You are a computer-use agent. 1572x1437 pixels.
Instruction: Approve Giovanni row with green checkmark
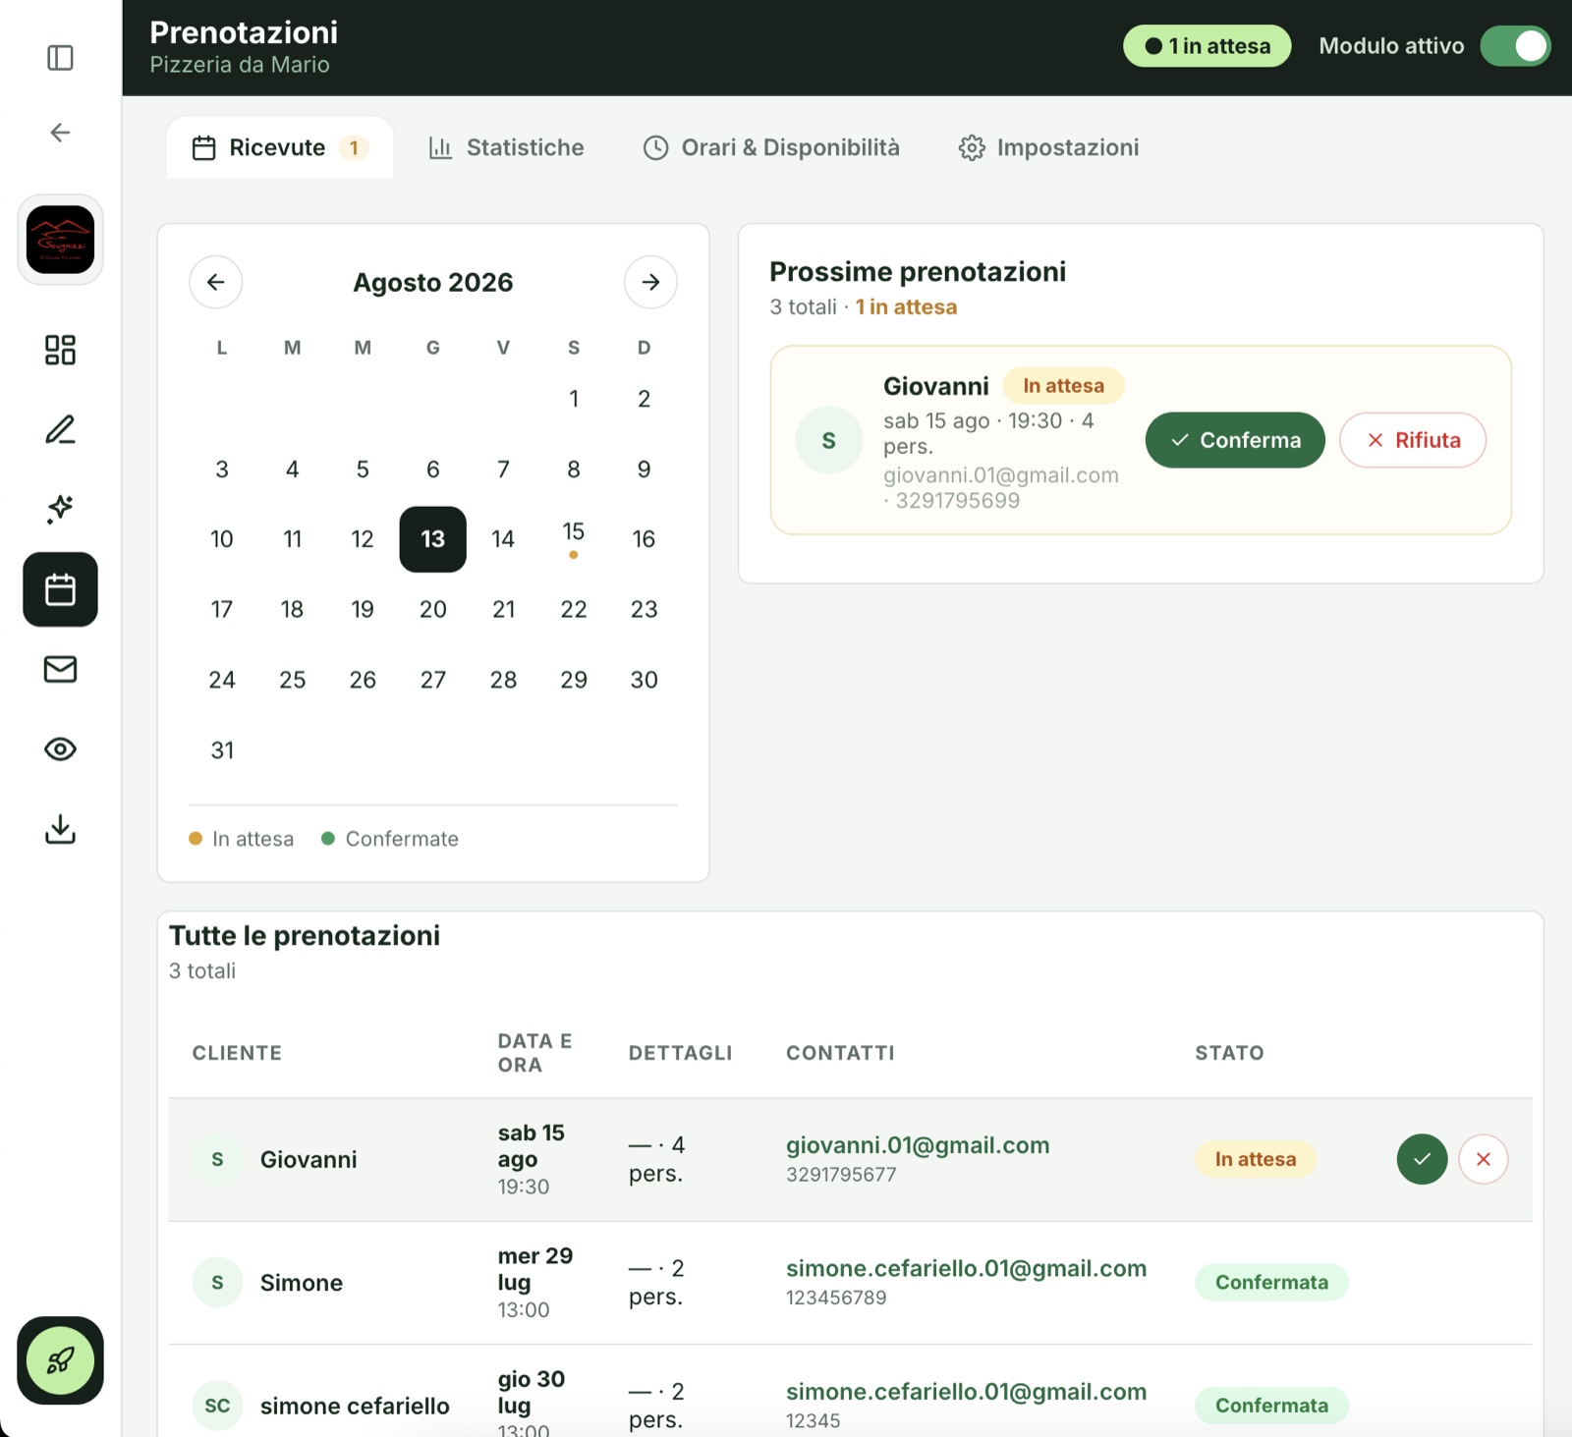tap(1422, 1159)
